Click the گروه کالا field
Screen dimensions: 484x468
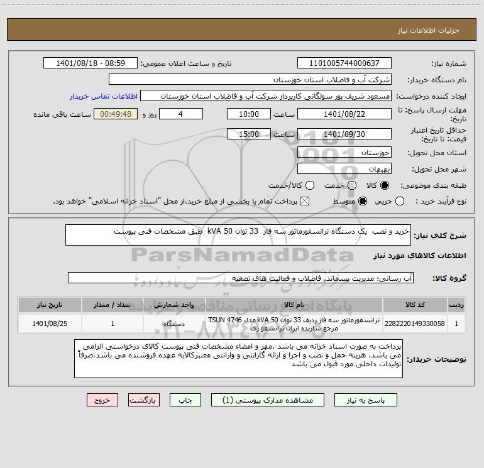pos(241,278)
